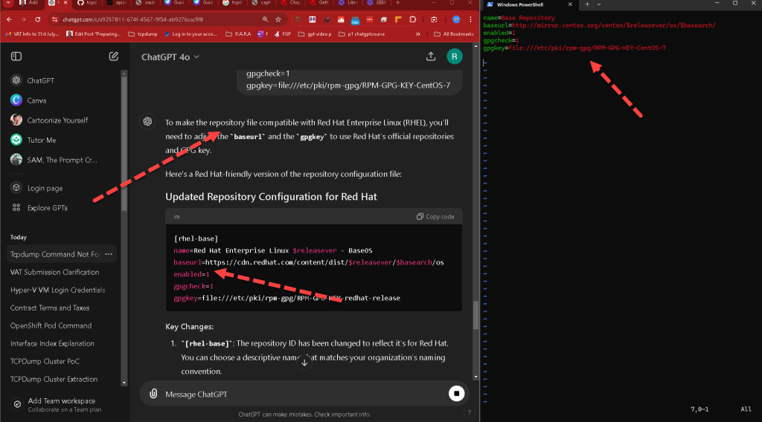Open All Bookmarks folder

[453, 34]
